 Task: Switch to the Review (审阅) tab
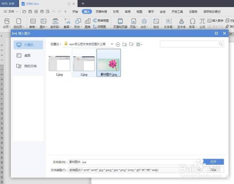click(x=128, y=12)
